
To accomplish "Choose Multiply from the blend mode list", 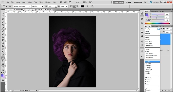I will pyautogui.click(x=147, y=39).
